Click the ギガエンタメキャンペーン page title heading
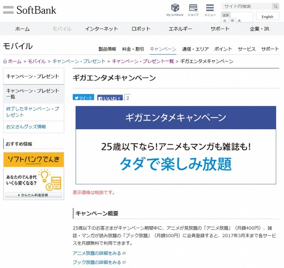This screenshot has height=268, width=284. pos(114,78)
